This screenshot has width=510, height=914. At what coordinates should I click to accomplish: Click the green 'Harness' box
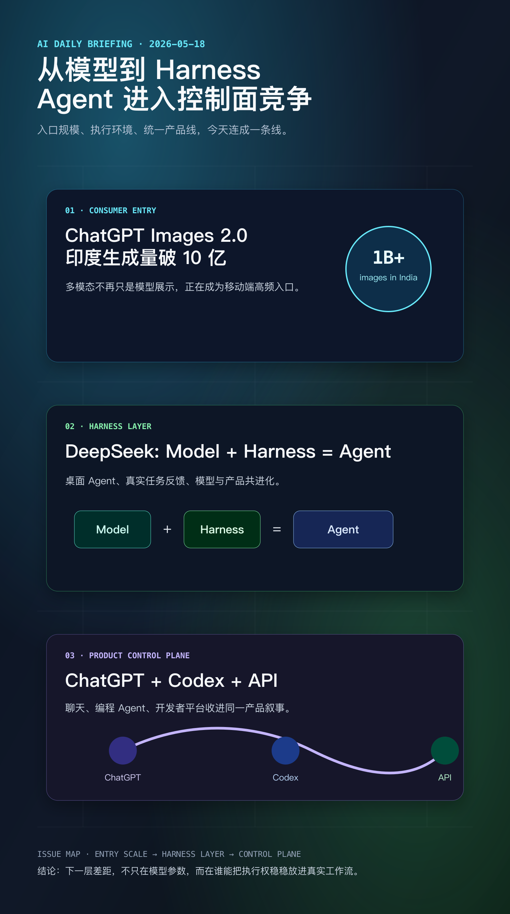222,529
